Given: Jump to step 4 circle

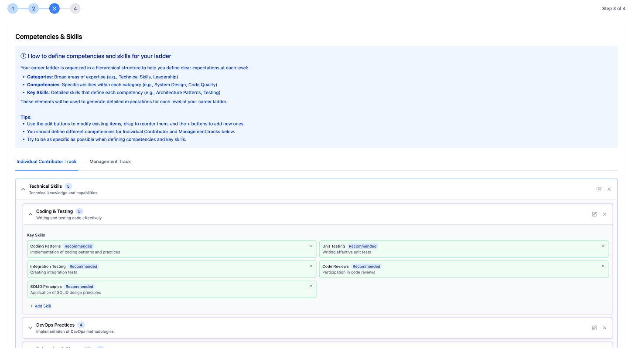Looking at the screenshot, I should point(75,8).
